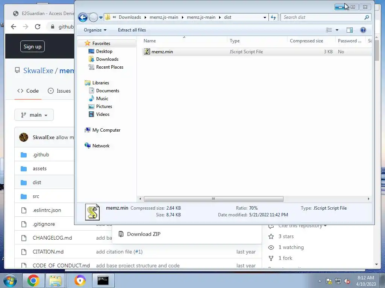Viewport: 385px width, 288px height.
Task: Go back using Explorer's blue Back arrow
Action: coord(83,17)
